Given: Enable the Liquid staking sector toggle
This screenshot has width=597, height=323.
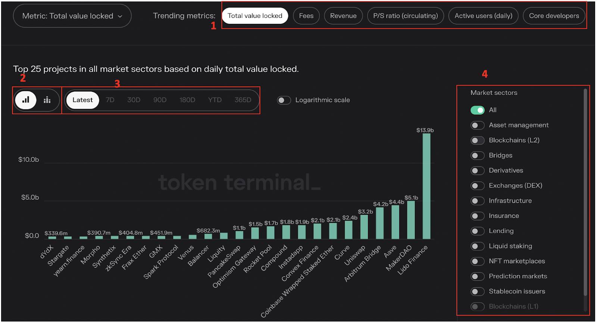Looking at the screenshot, I should click(478, 246).
